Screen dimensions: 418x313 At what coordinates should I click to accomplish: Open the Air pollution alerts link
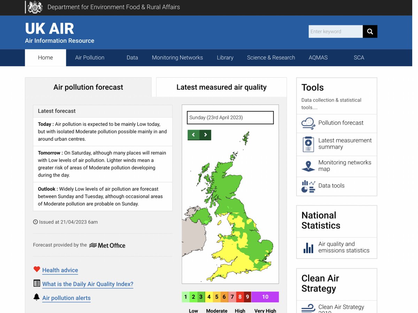(66, 298)
